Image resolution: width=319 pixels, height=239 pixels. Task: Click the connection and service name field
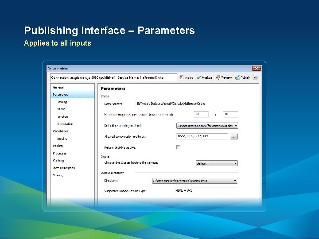pos(113,77)
